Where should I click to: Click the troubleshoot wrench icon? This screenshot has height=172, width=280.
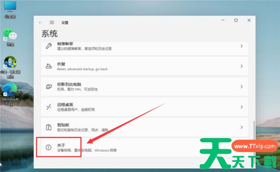(x=49, y=46)
